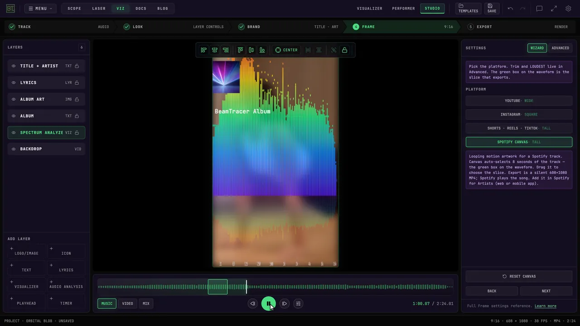
Task: Toggle fullscreen expand icon
Action: [554, 8]
